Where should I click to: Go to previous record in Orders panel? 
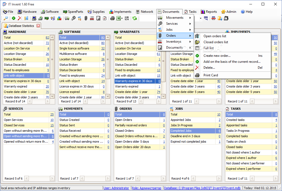click(x=138, y=179)
